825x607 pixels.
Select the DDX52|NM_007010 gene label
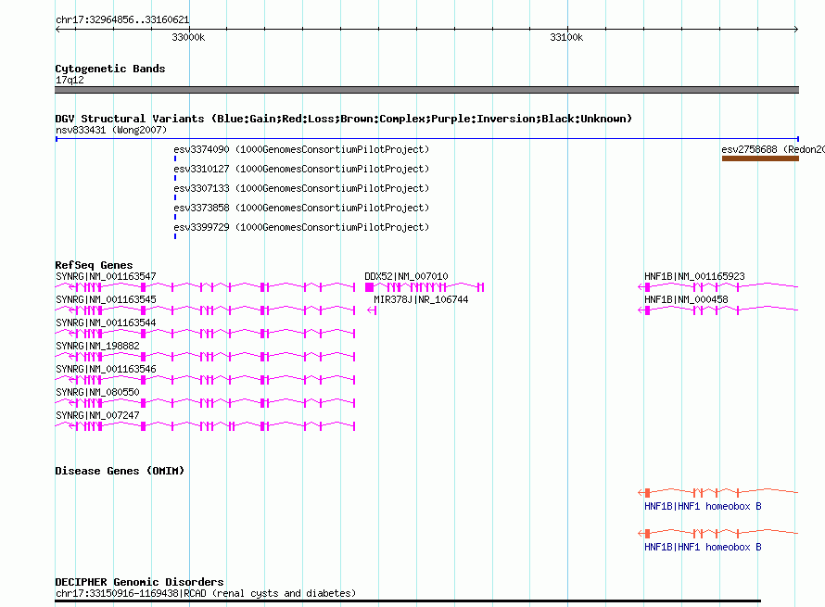406,276
